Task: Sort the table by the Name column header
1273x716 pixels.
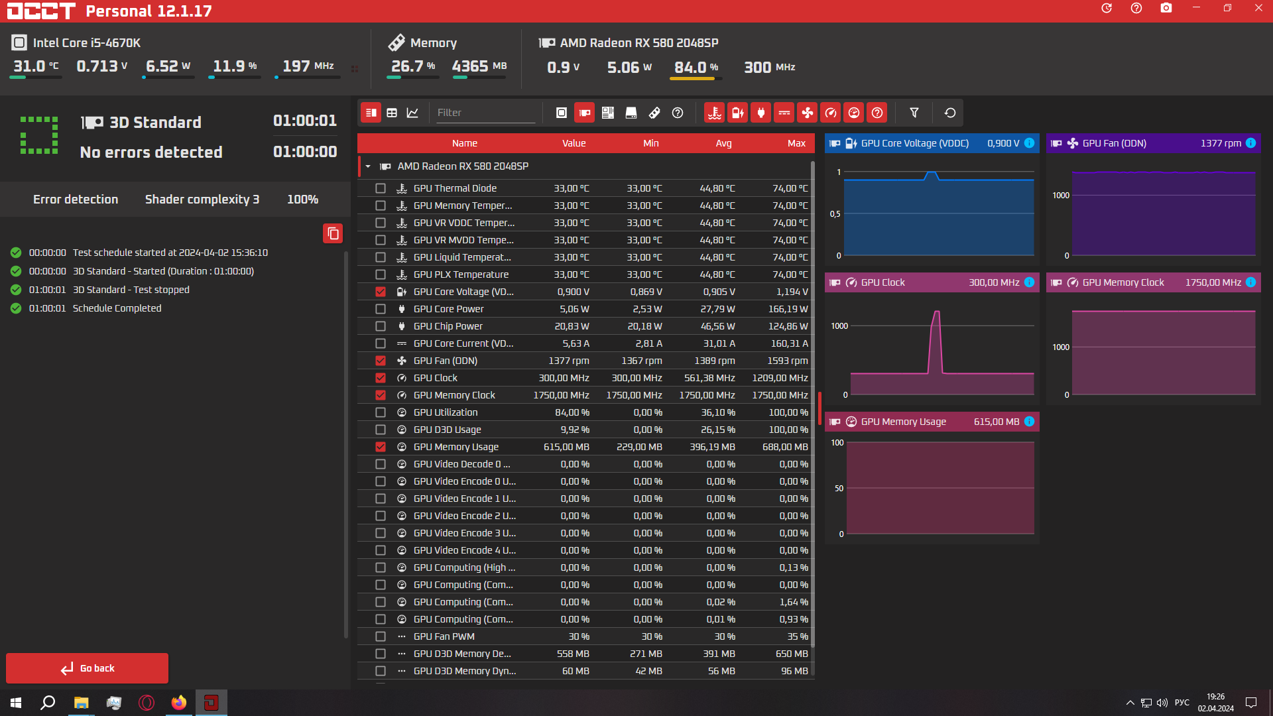Action: pyautogui.click(x=464, y=143)
